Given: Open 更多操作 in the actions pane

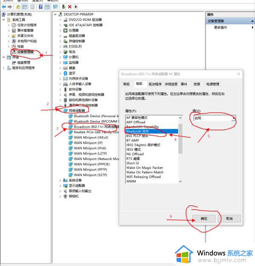Looking at the screenshot, I should 221,28.
